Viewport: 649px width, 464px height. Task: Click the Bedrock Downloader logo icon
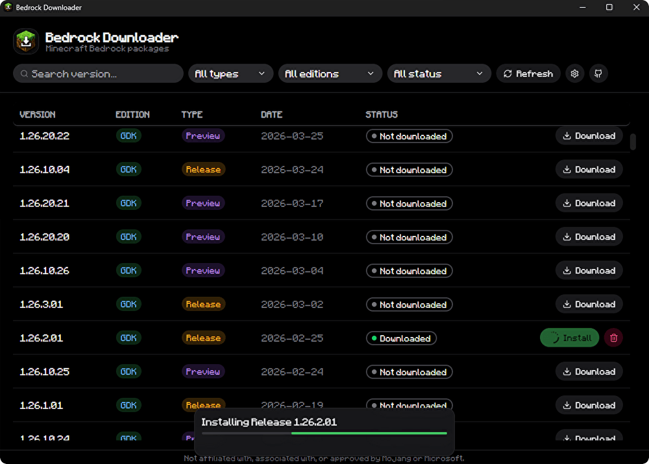(x=26, y=41)
